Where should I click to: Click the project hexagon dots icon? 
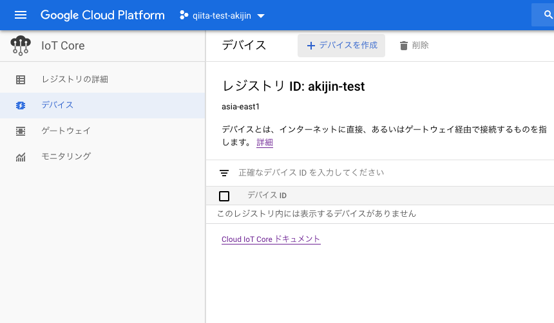184,15
